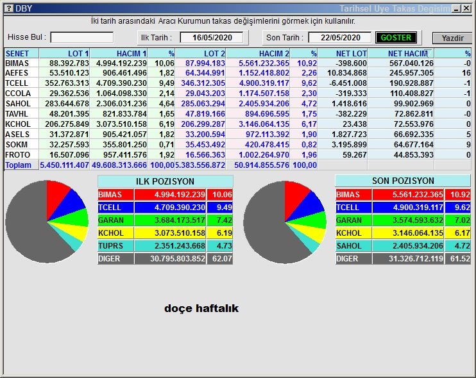This screenshot has height=378, width=476.
Task: Click the Yazdir print button
Action: pos(453,38)
